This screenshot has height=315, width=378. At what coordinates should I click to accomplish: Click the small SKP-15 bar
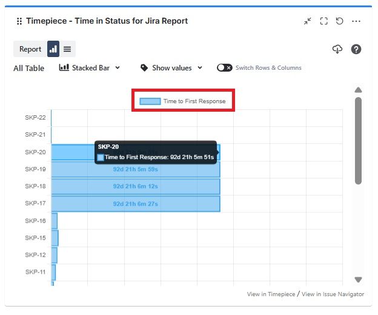tap(55, 238)
